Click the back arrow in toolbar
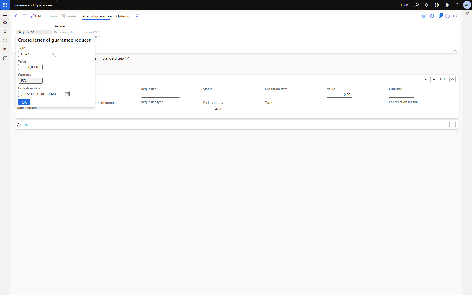The width and height of the screenshot is (472, 295). click(x=17, y=16)
